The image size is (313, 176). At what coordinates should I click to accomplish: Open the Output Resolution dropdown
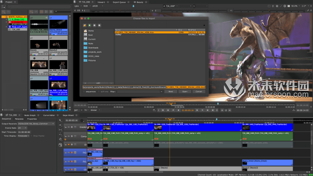(x=36, y=124)
